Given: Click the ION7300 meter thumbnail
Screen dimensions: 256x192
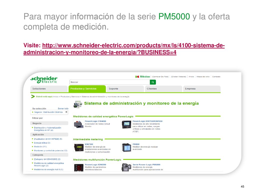Looking at the screenshot, I should pyautogui.click(x=78, y=147).
